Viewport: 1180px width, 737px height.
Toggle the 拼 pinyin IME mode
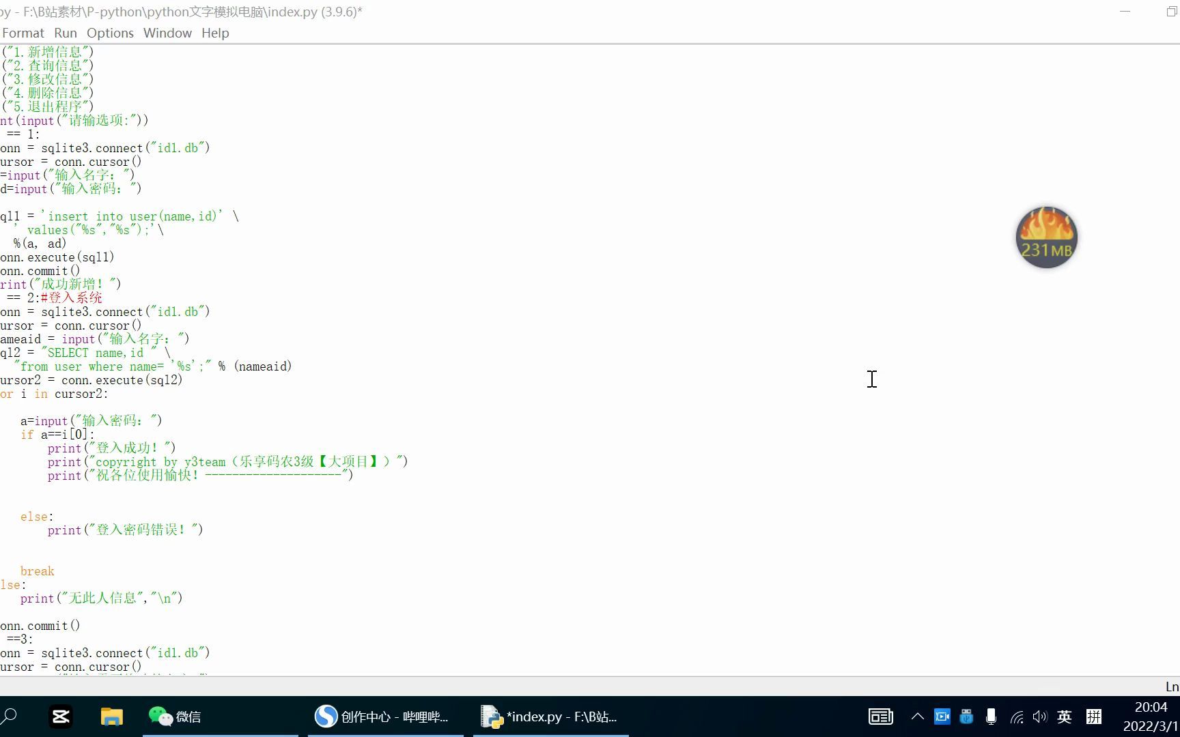coord(1093,717)
